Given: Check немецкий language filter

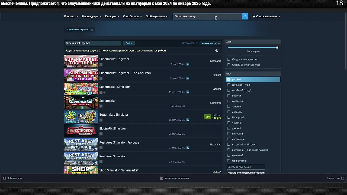Looking at the screenshot, I should [x=229, y=134].
